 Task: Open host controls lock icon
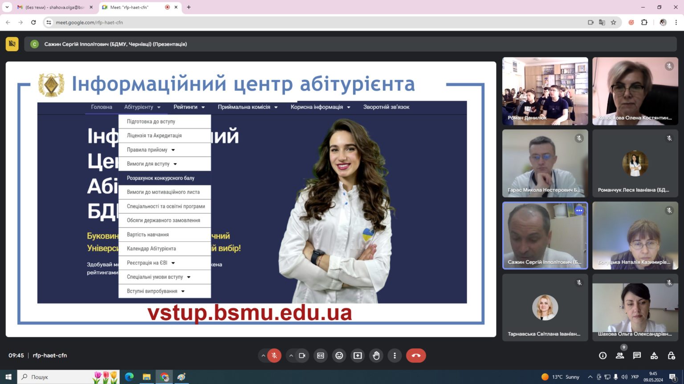pos(671,356)
